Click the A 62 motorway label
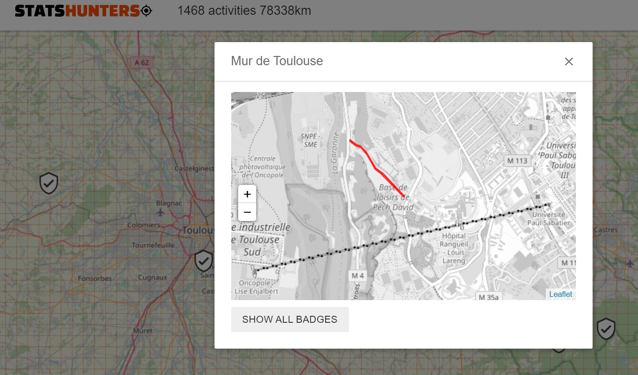The height and width of the screenshot is (375, 638). (x=142, y=62)
